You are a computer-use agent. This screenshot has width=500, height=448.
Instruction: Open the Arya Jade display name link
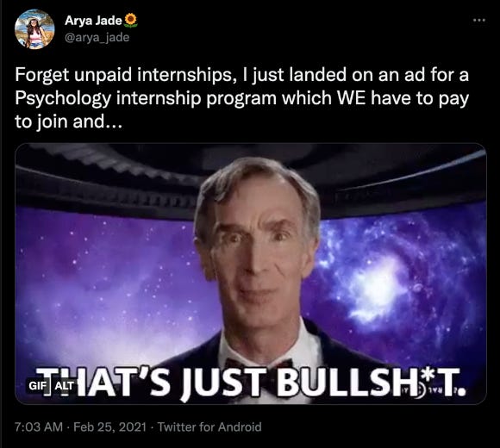coord(93,21)
